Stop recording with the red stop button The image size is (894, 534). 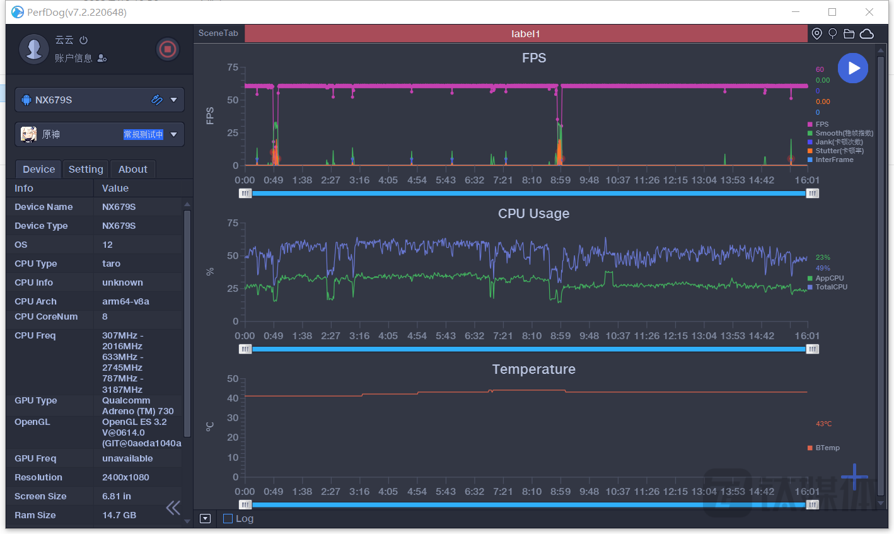(x=167, y=49)
